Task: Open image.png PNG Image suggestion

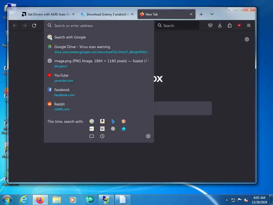Action: coord(99,64)
